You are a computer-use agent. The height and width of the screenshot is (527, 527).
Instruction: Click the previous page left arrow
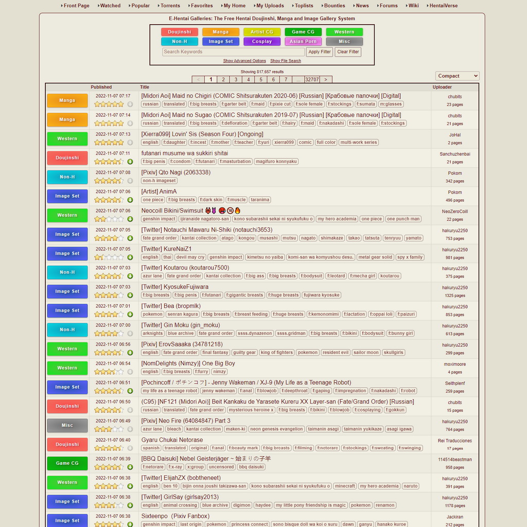198,80
